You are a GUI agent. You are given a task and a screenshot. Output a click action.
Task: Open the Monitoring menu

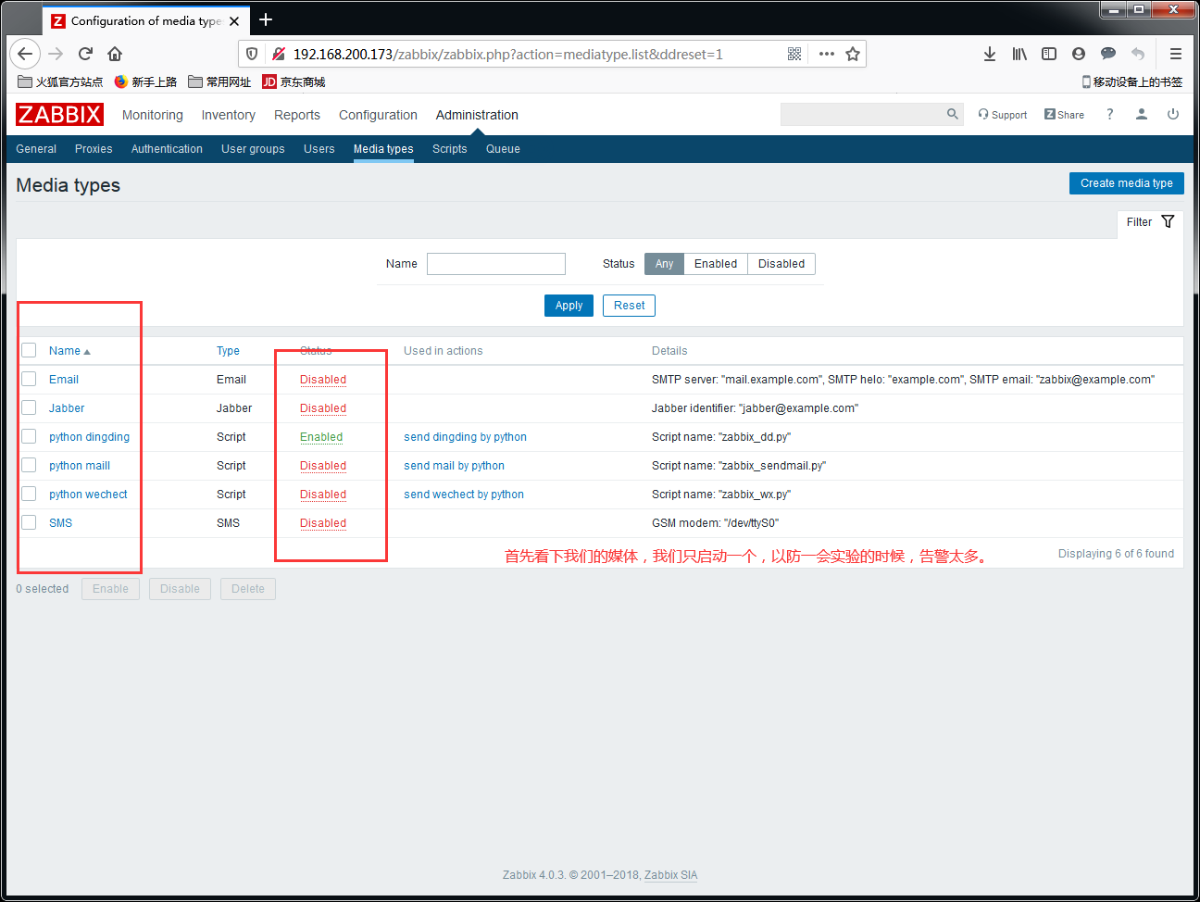(153, 115)
